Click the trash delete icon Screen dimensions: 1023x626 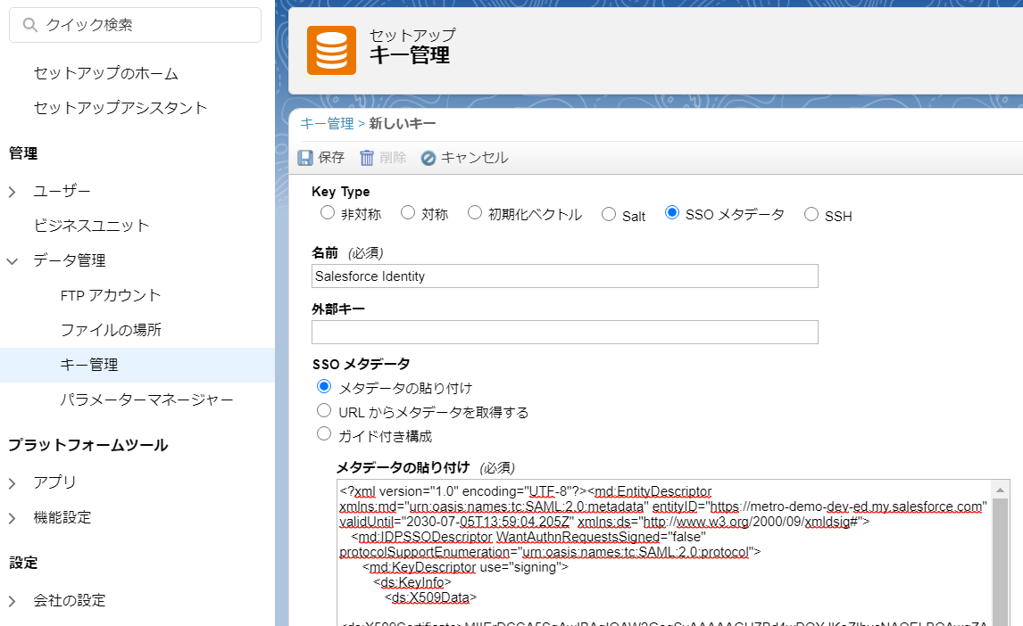pyautogui.click(x=367, y=158)
